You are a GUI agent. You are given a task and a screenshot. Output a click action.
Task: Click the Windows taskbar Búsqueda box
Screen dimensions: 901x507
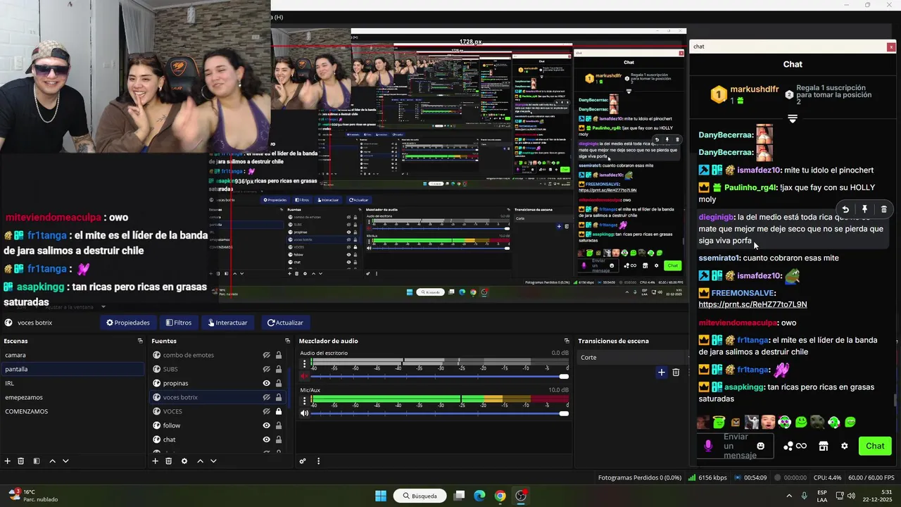[420, 496]
